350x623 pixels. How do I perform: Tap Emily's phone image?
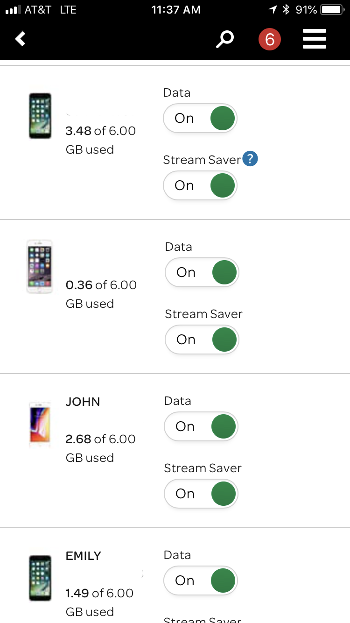coord(40,578)
